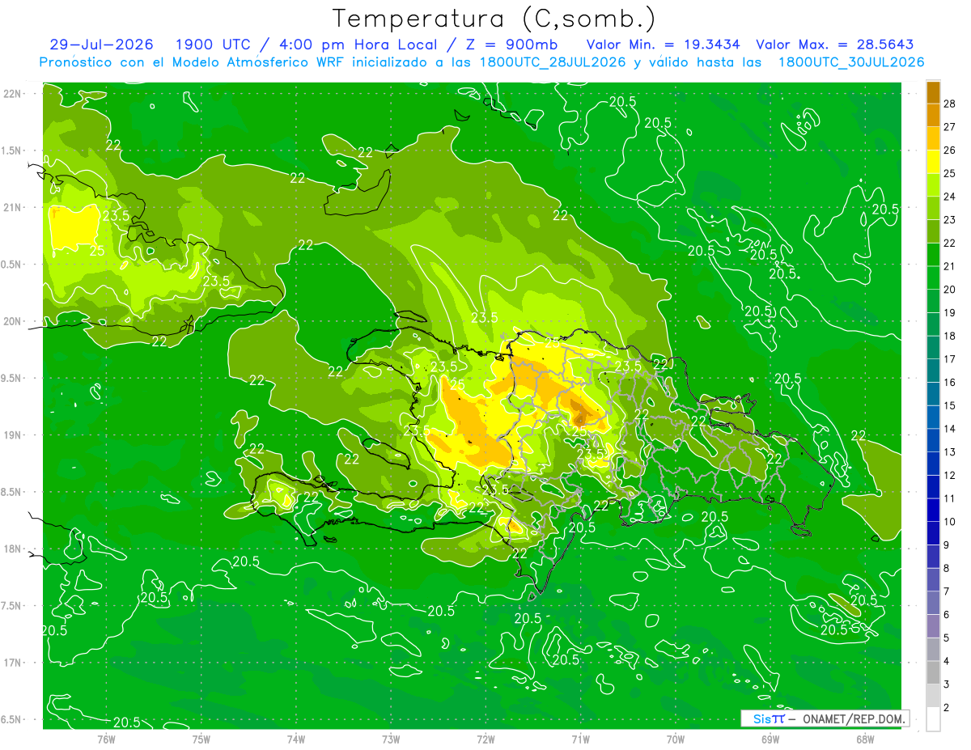Click the '20N' latitude axis label
The width and height of the screenshot is (971, 750).
click(11, 321)
